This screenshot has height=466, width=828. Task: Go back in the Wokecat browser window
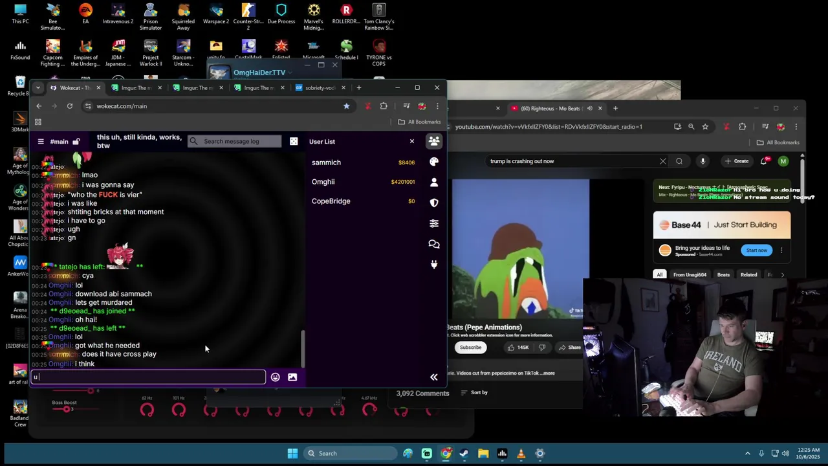click(x=39, y=106)
